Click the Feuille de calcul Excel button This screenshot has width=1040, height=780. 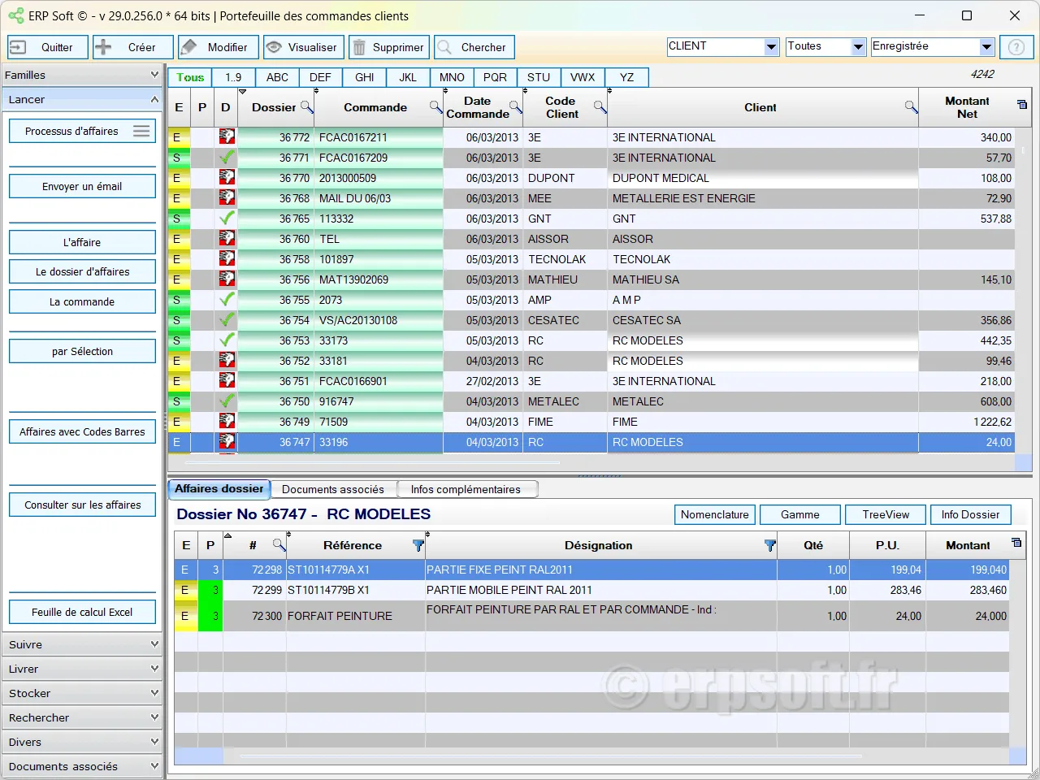[82, 612]
